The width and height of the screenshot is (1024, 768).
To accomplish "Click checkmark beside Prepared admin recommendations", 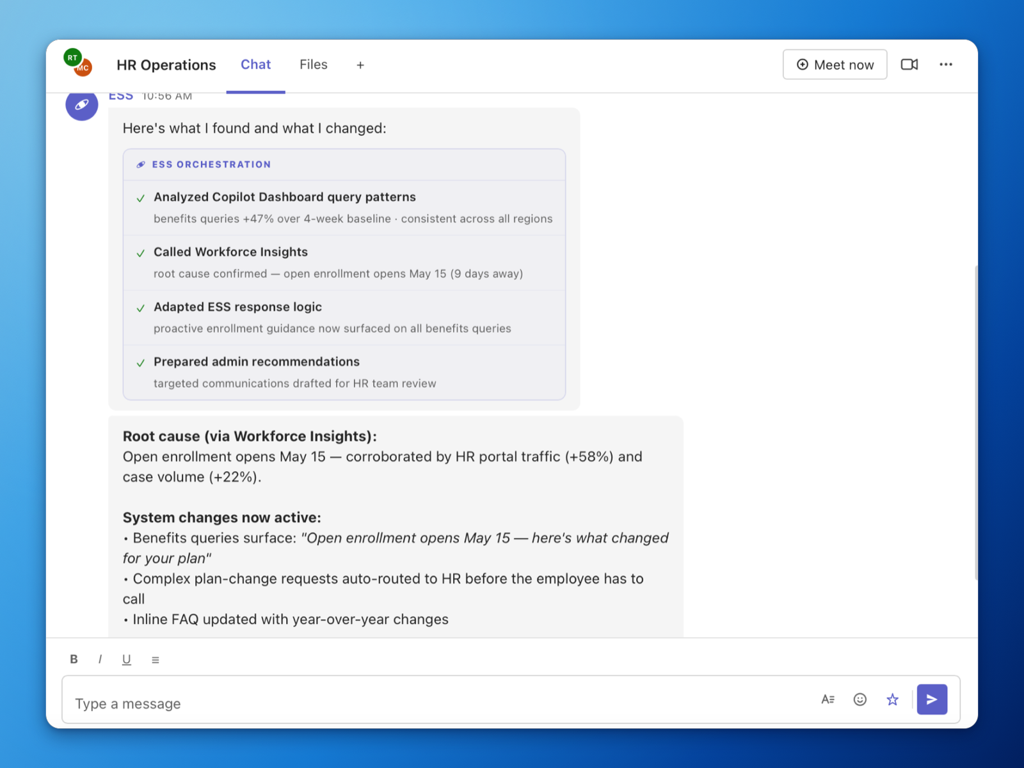I will (x=141, y=364).
